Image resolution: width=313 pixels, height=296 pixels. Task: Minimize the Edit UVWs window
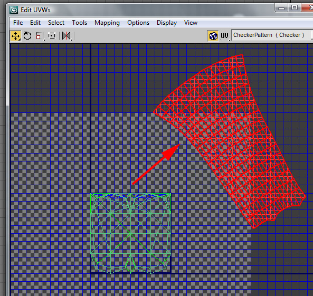tap(281, 8)
